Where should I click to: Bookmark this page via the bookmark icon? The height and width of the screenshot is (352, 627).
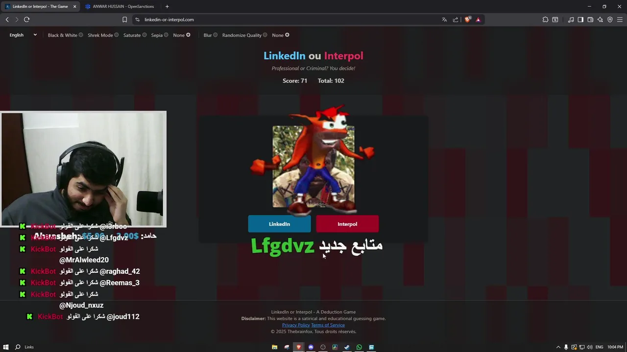click(124, 20)
